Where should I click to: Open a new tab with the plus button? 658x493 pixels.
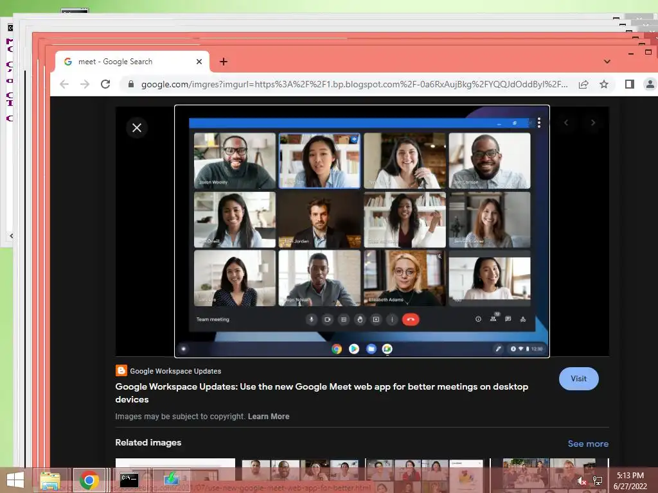pos(224,62)
